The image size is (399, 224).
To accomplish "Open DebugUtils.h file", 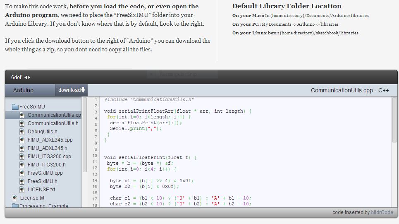I will click(42, 132).
